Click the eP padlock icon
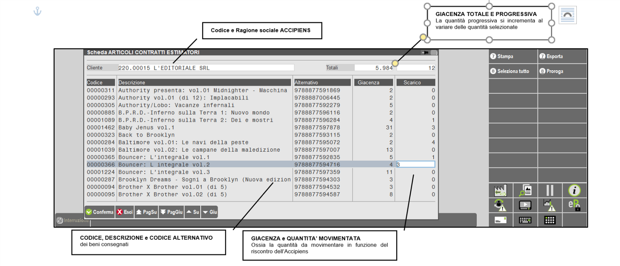This screenshot has height=266, width=620. [574, 205]
